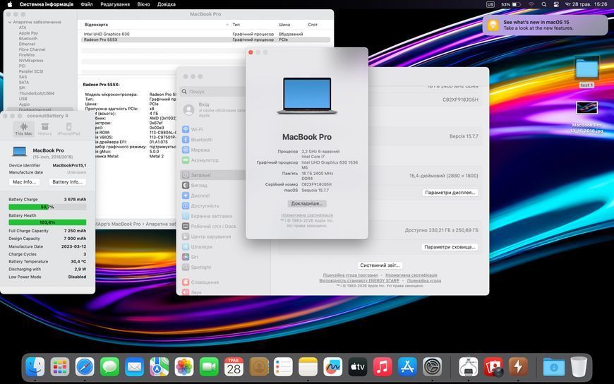The width and height of the screenshot is (614, 384).
Task: Select Thunderbolt/USB4 in System Information sidebar
Action: 37,93
